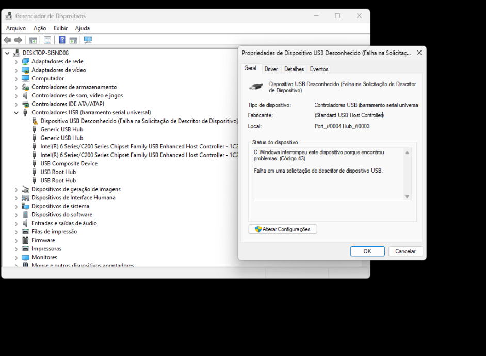The image size is (486, 356).
Task: Switch to the Eventos tab
Action: (x=319, y=69)
